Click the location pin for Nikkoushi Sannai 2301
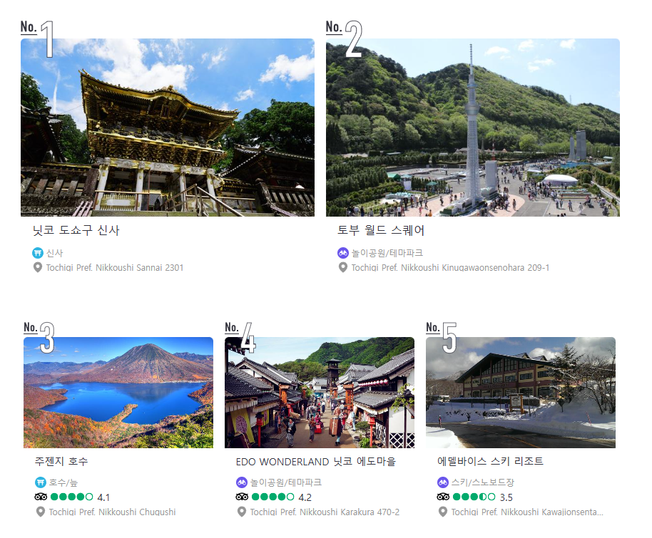 pyautogui.click(x=38, y=267)
